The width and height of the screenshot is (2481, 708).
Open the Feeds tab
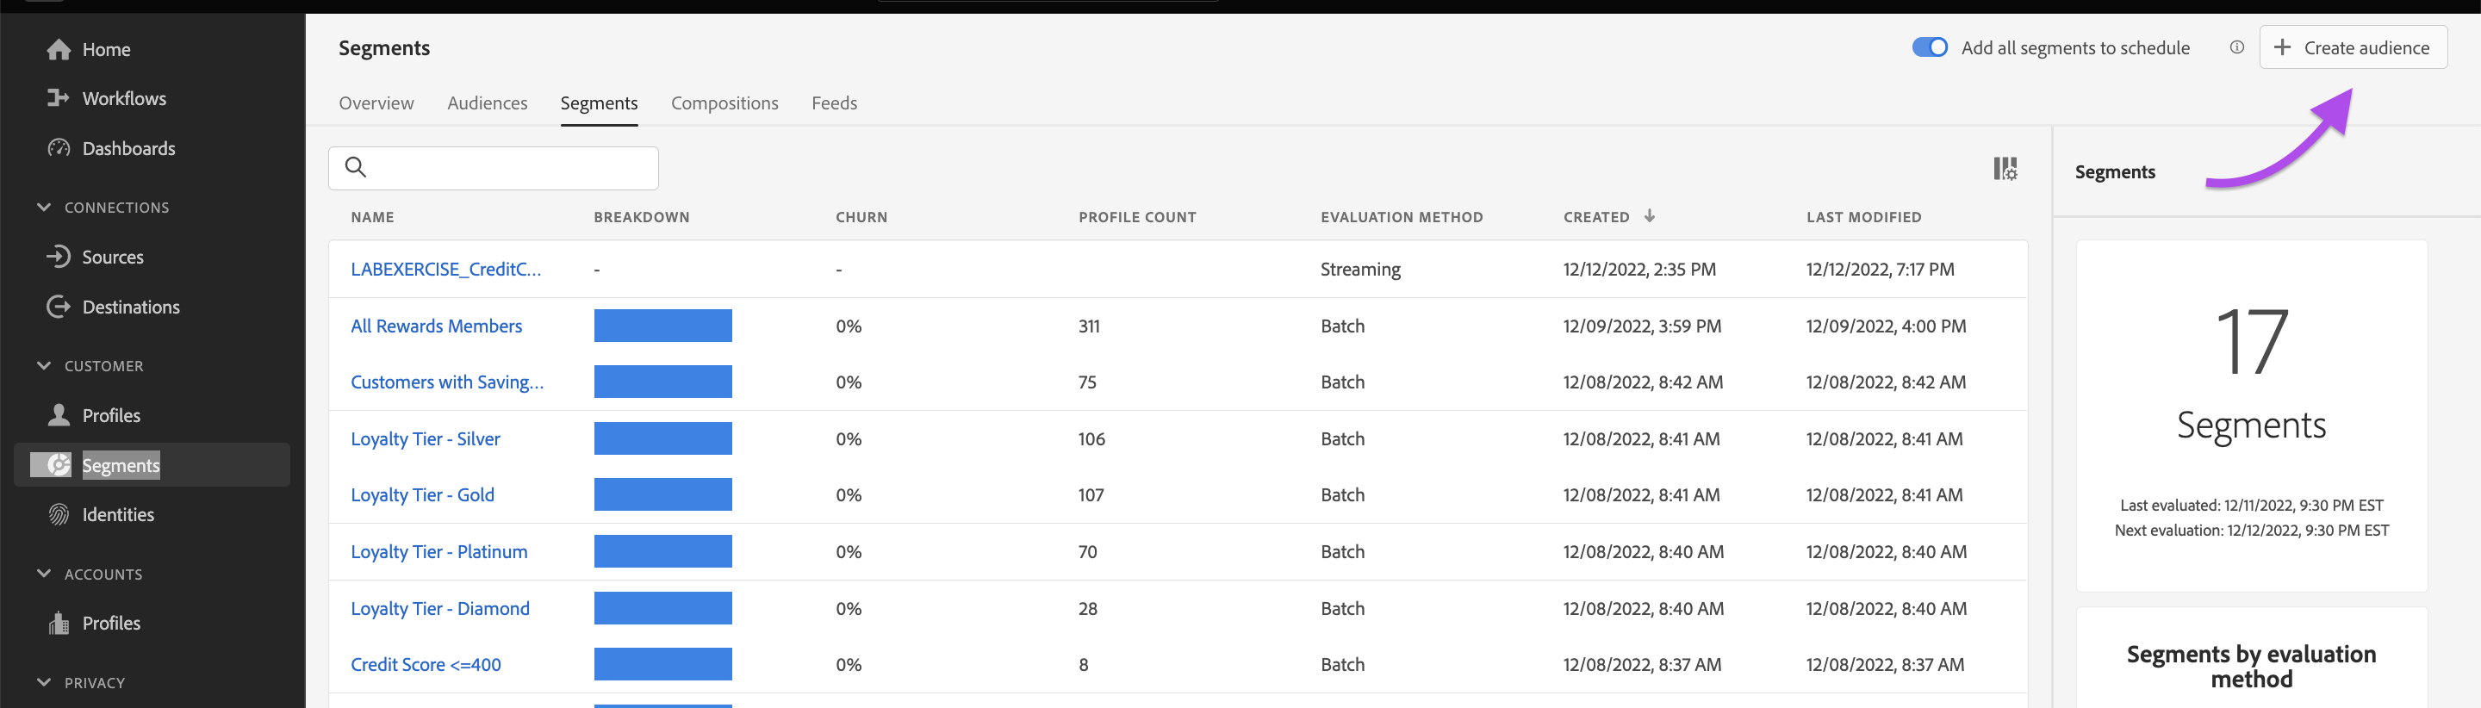(x=834, y=103)
